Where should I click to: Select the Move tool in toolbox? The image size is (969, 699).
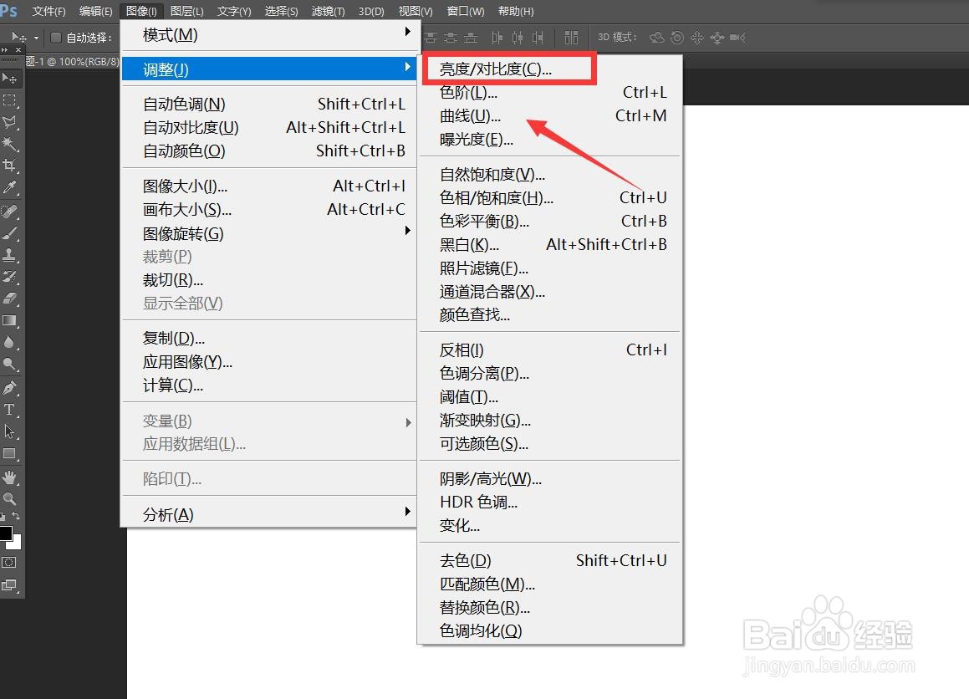tap(10, 79)
